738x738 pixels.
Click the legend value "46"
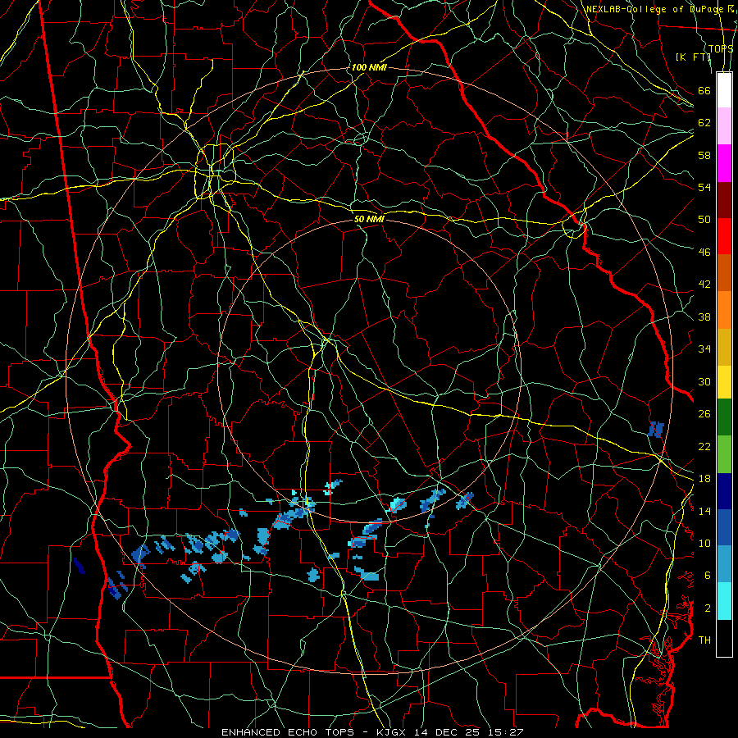(704, 253)
